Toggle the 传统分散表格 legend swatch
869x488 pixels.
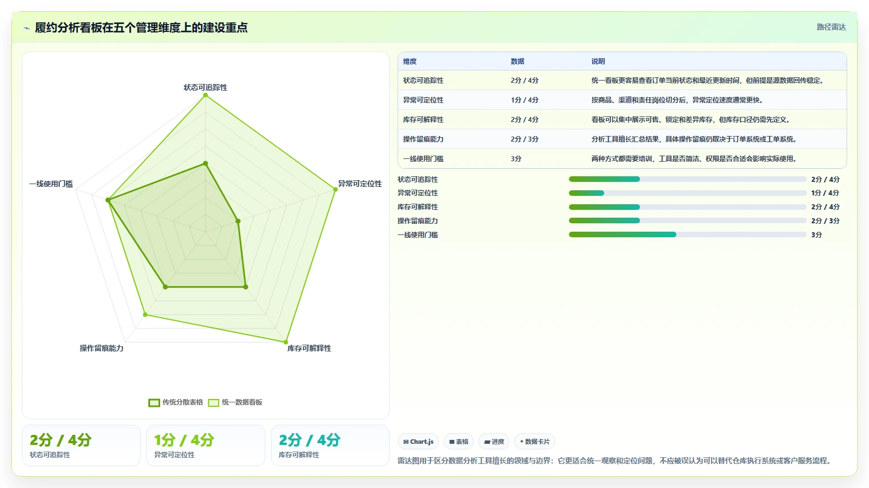click(x=154, y=402)
